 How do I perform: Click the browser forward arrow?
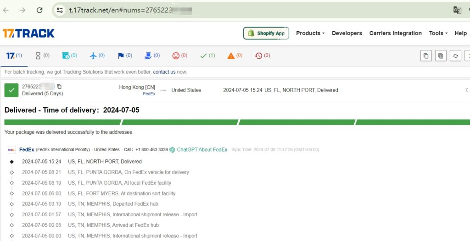pyautogui.click(x=22, y=10)
